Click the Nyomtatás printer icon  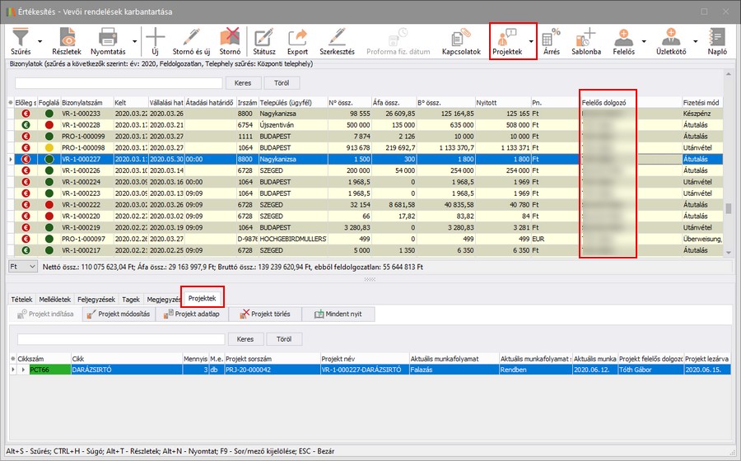pos(107,41)
